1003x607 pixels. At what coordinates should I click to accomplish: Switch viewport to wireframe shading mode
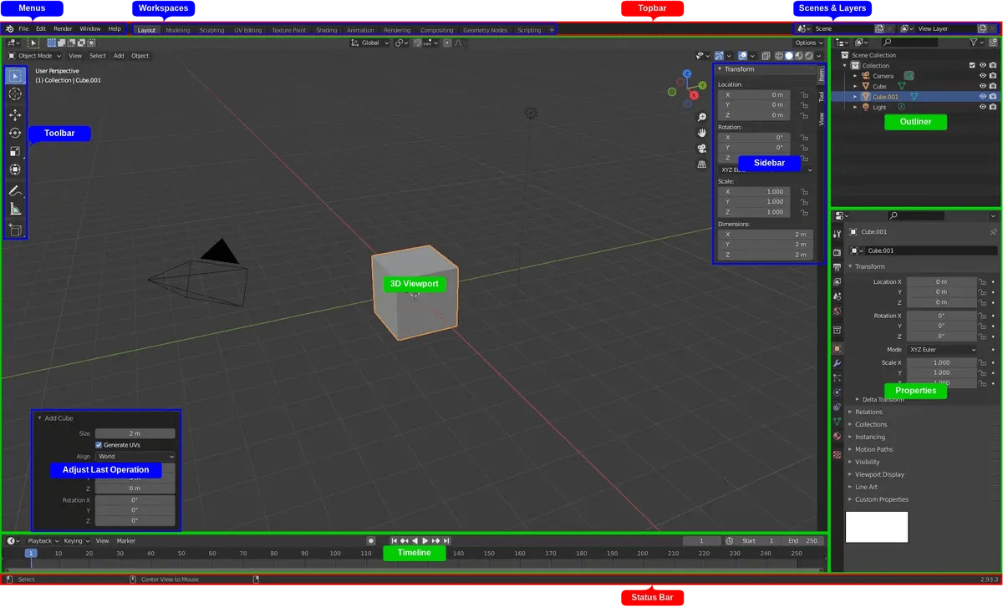click(778, 55)
